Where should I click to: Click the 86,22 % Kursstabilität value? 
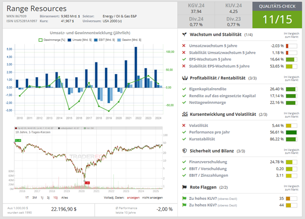pos(277,139)
